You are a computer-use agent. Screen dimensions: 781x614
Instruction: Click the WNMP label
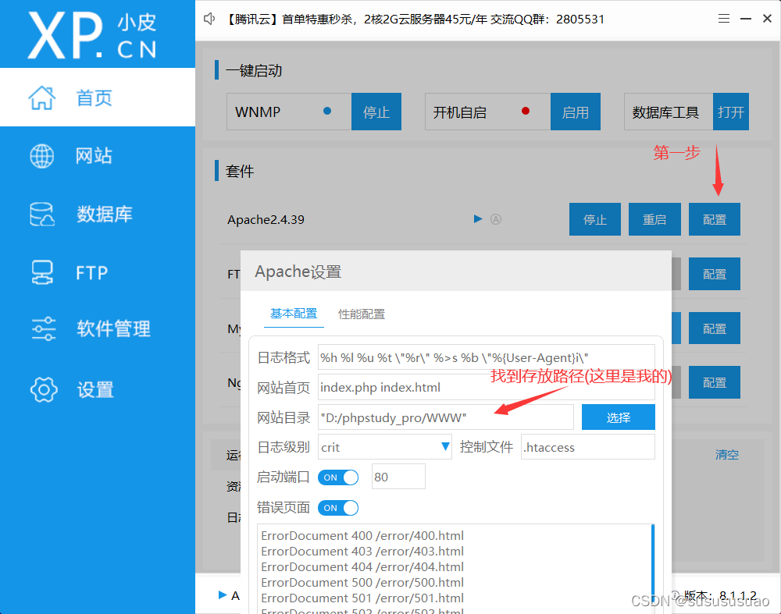pyautogui.click(x=258, y=112)
